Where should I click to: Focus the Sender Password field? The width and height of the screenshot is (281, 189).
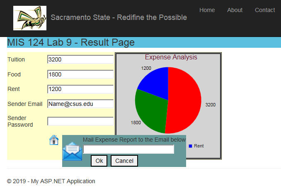coord(80,121)
